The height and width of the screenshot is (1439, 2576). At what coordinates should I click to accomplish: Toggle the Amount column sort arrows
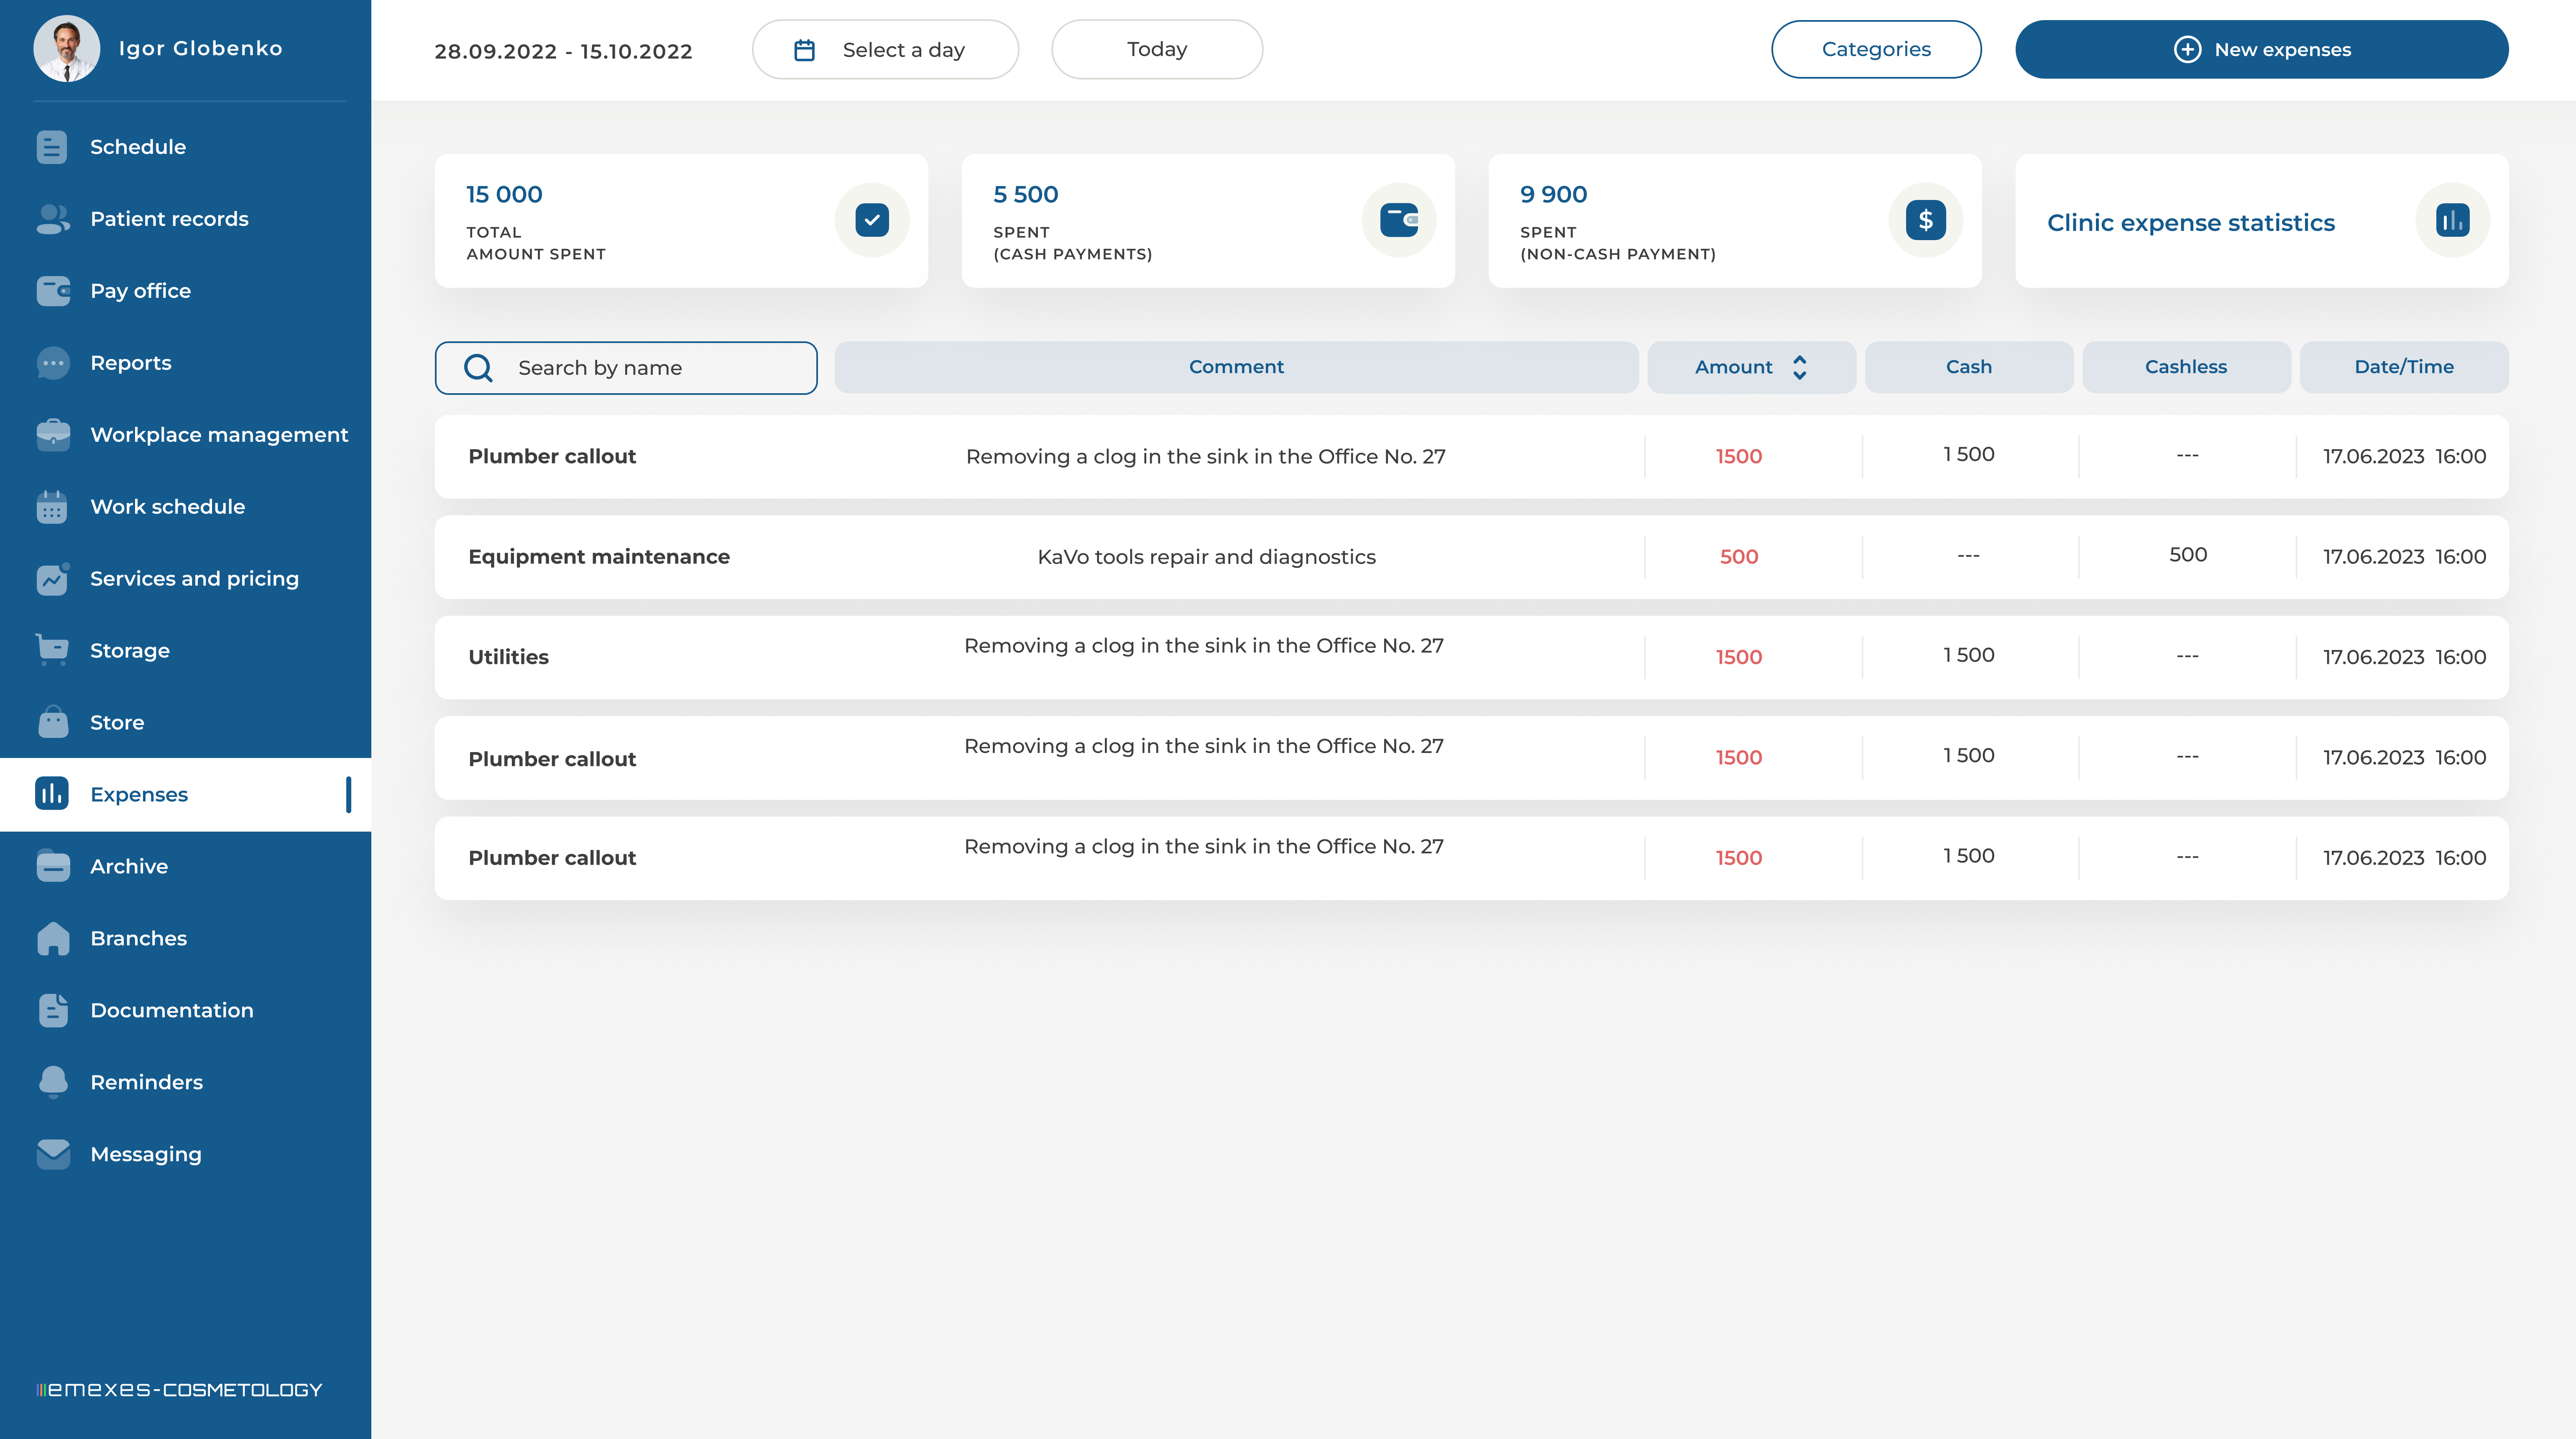click(x=1799, y=367)
